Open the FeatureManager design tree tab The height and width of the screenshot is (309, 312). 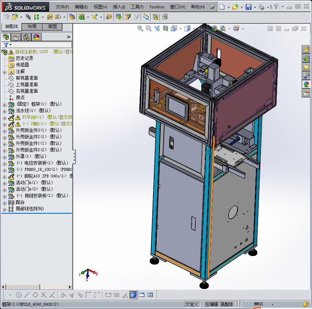(6, 37)
